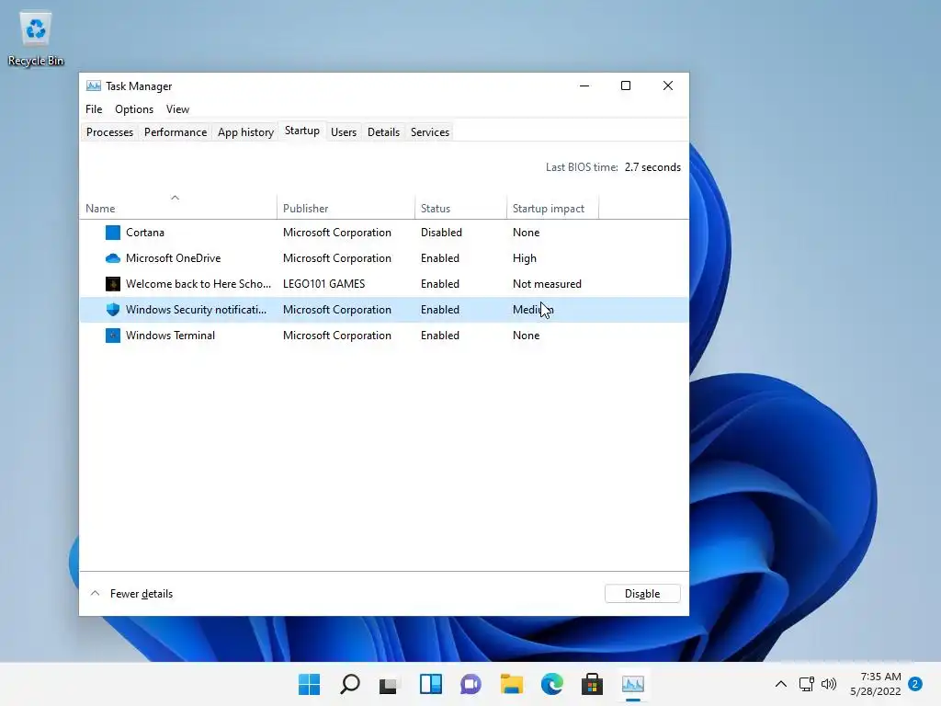Sort by the Name column header
This screenshot has height=706, width=941.
[x=177, y=209]
